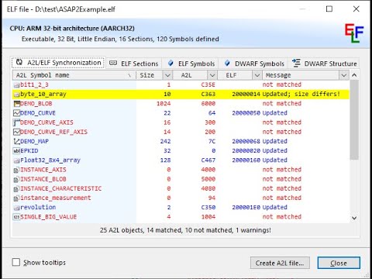Image resolution: width=372 pixels, height=279 pixels.
Task: Click the EPKID text-type icon
Action: pos(17,151)
